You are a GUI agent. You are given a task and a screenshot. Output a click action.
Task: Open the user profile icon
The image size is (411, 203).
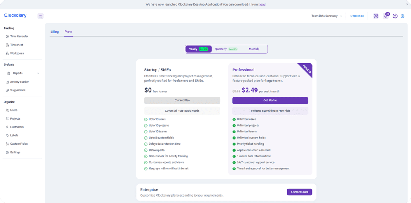click(395, 16)
